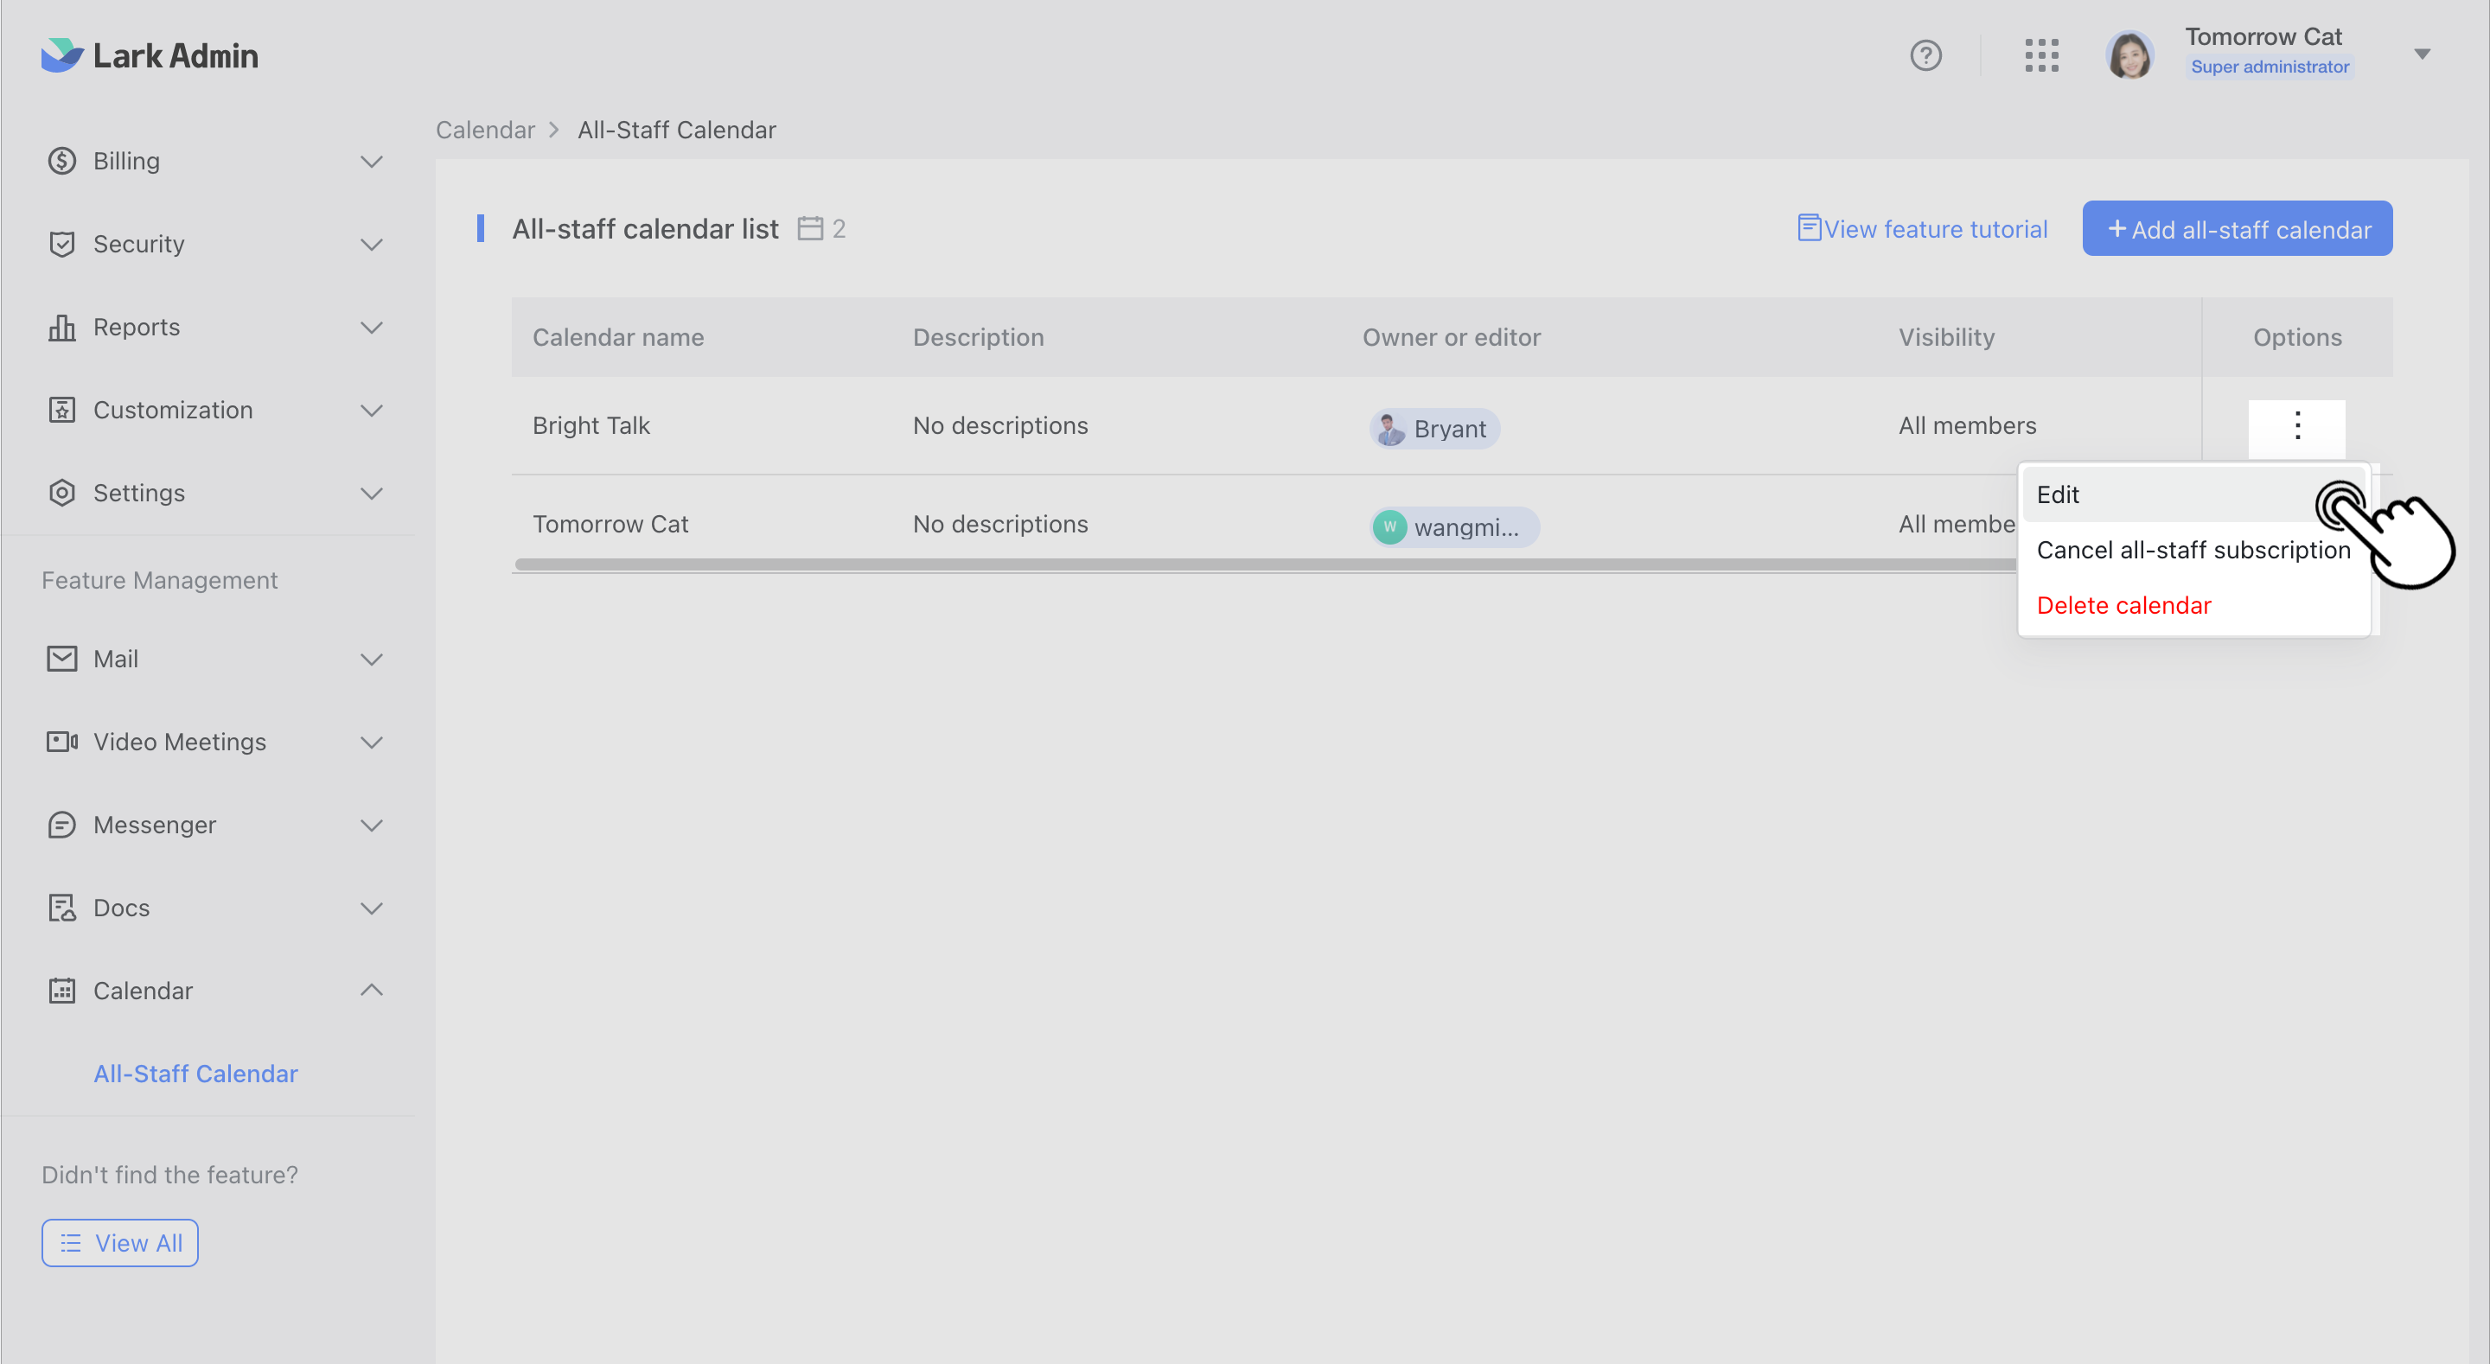Click the Security sidebar icon
Screen dimensions: 2490x1364
point(61,244)
